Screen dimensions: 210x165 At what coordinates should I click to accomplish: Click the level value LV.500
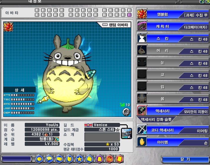[x=42, y=144]
